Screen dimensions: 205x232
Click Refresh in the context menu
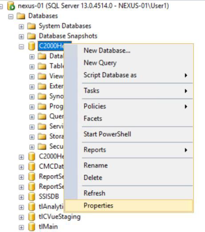coord(129,193)
